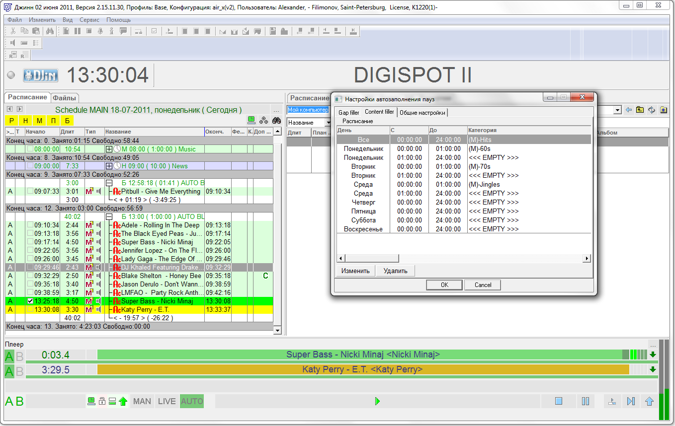This screenshot has height=426, width=675.
Task: Toggle checkbox on 09:10:34 Adele row
Action: pyautogui.click(x=30, y=225)
